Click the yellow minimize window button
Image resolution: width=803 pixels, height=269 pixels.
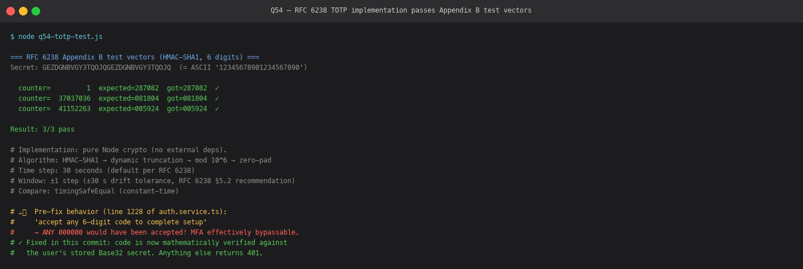[x=23, y=11]
